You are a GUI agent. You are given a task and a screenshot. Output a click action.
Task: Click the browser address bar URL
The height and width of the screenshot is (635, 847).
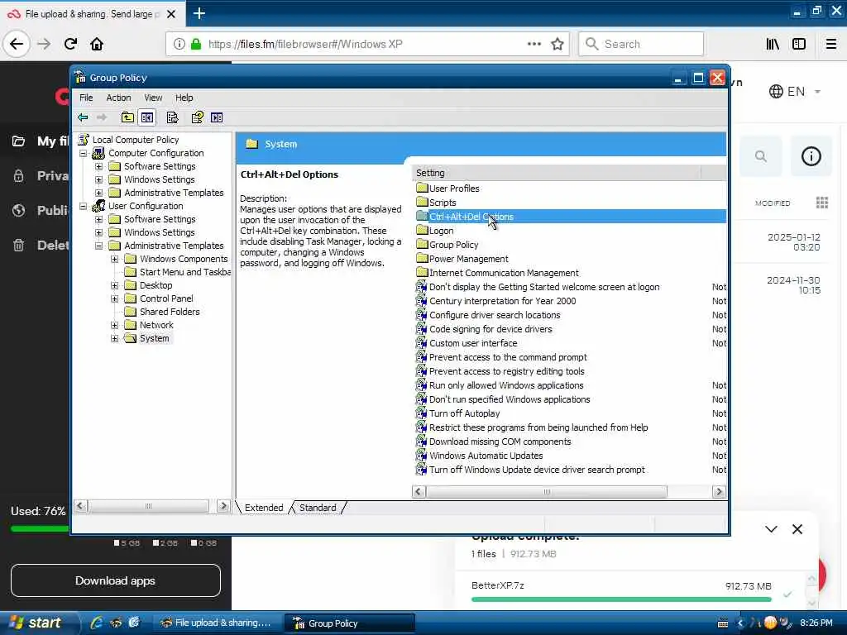(x=305, y=44)
